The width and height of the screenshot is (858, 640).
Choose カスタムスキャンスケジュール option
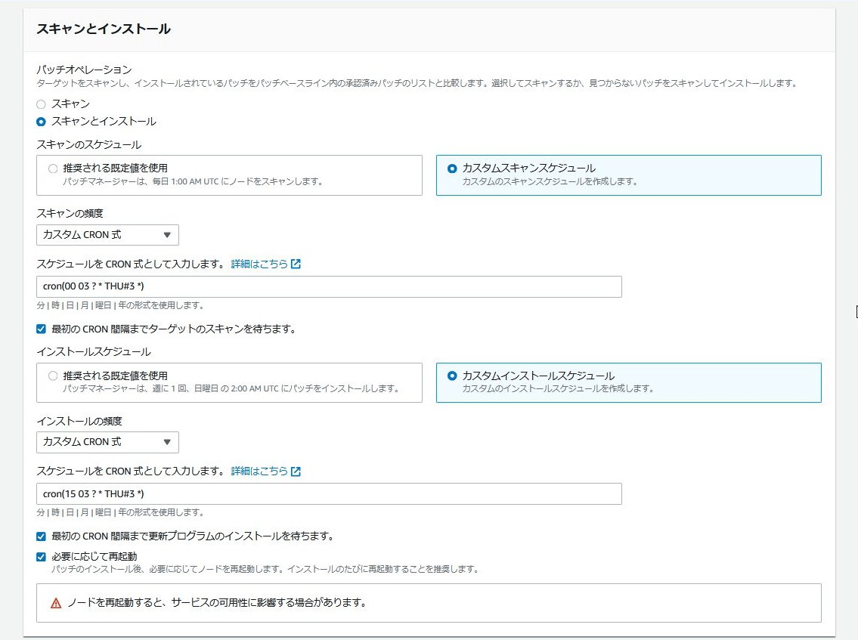pyautogui.click(x=452, y=169)
